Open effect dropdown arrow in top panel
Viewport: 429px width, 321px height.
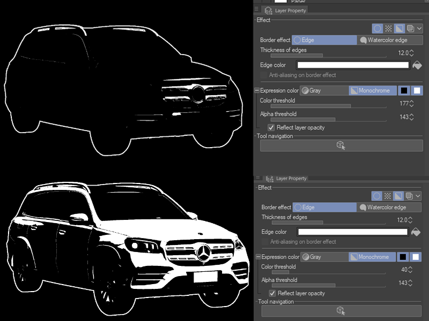[419, 28]
